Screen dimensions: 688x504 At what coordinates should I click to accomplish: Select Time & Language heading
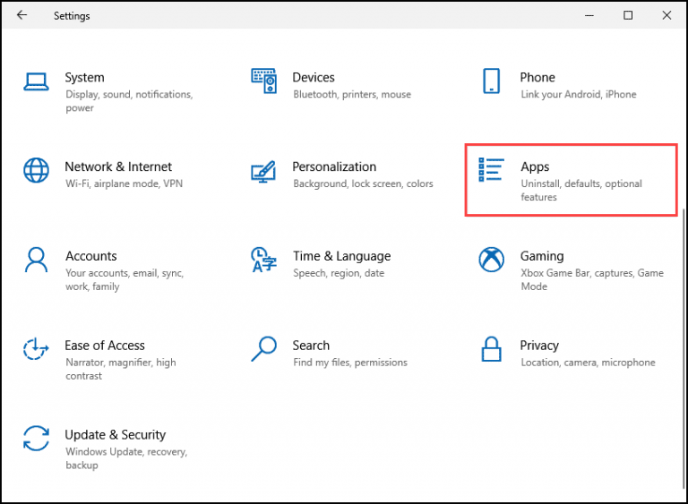point(342,256)
